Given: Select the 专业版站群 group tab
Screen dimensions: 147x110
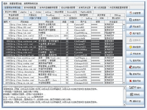Looking at the screenshot, I should tap(14, 15).
